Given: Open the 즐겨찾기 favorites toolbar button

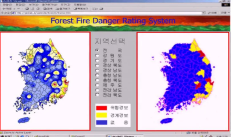Looking at the screenshot, I should point(63,9).
